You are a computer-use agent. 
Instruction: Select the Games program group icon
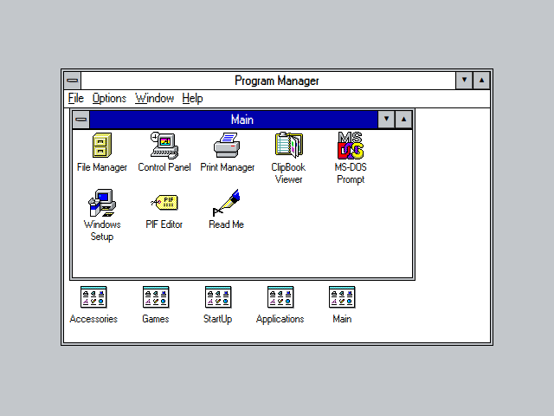[156, 297]
